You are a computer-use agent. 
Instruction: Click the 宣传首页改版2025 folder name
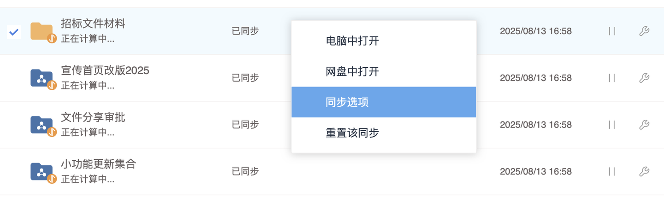pyautogui.click(x=105, y=70)
